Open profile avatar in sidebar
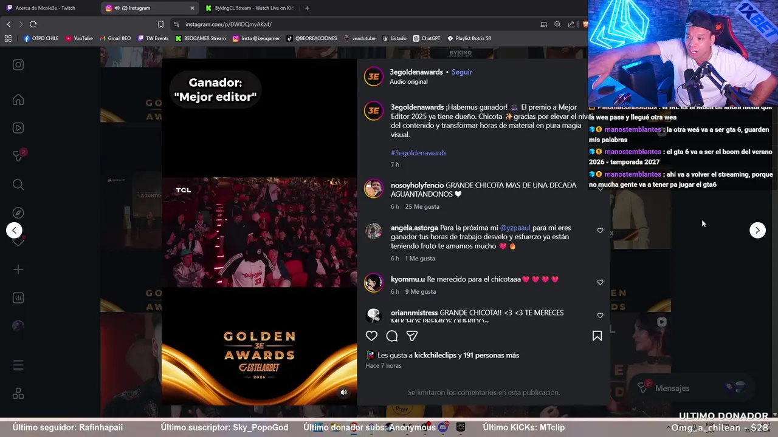 click(x=18, y=326)
